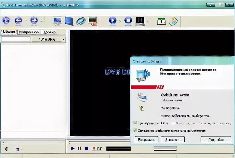Click the tilted blue screen toolbar icon
235x158 pixels.
coord(69,21)
